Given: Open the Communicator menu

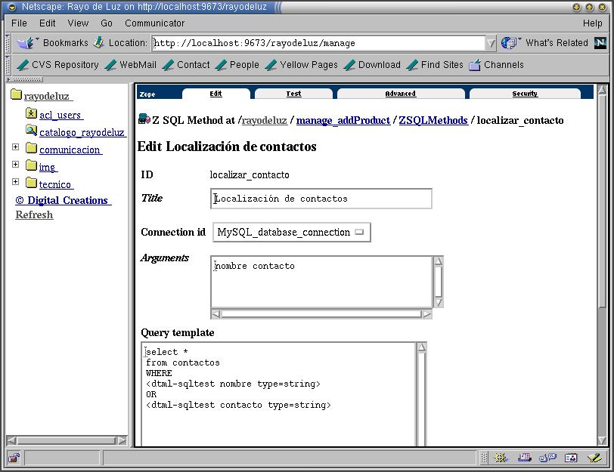Looking at the screenshot, I should click(155, 23).
